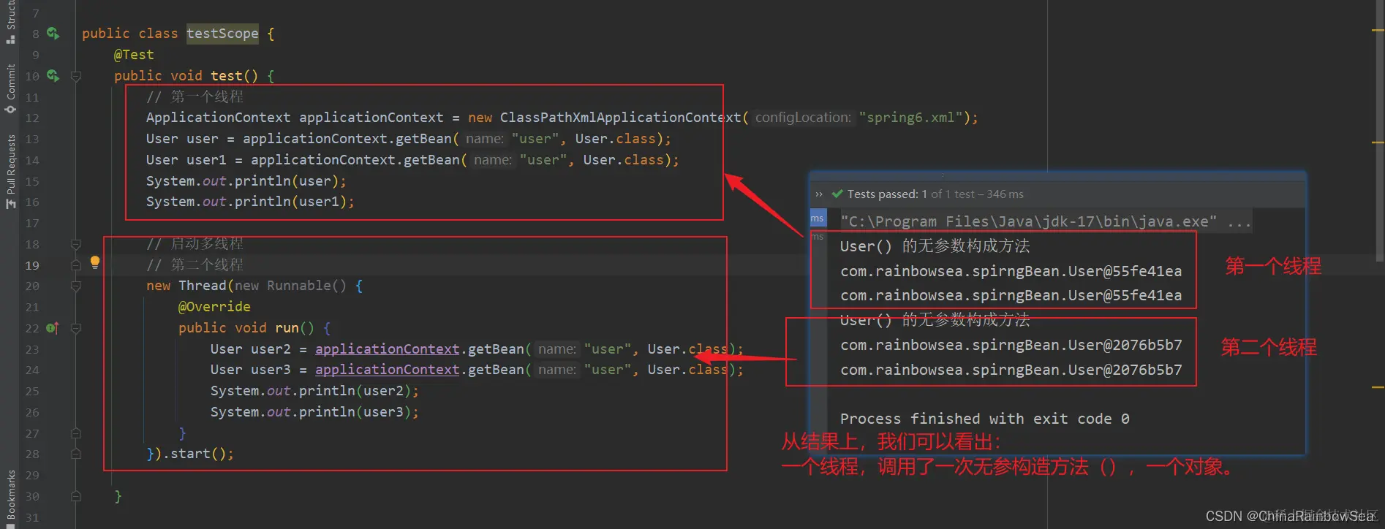This screenshot has width=1385, height=529.
Task: Toggle the fold marker on line 19
Action: [x=76, y=265]
